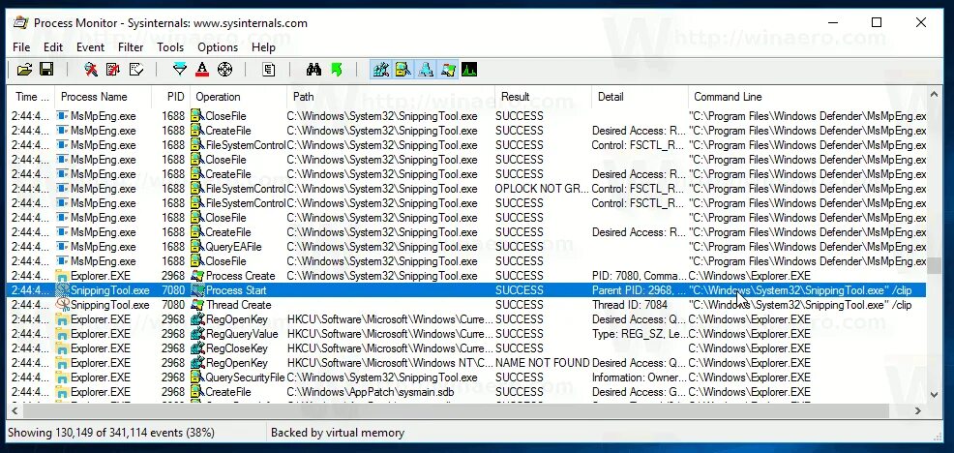Click the registry icon beside RegQueryValue
This screenshot has height=453, width=954.
(197, 334)
